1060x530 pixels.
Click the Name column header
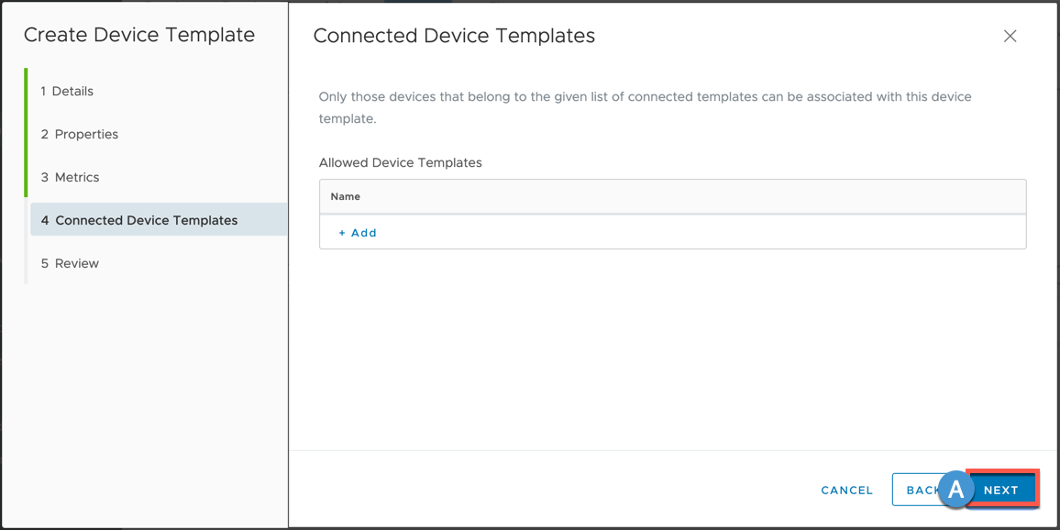pyautogui.click(x=346, y=197)
